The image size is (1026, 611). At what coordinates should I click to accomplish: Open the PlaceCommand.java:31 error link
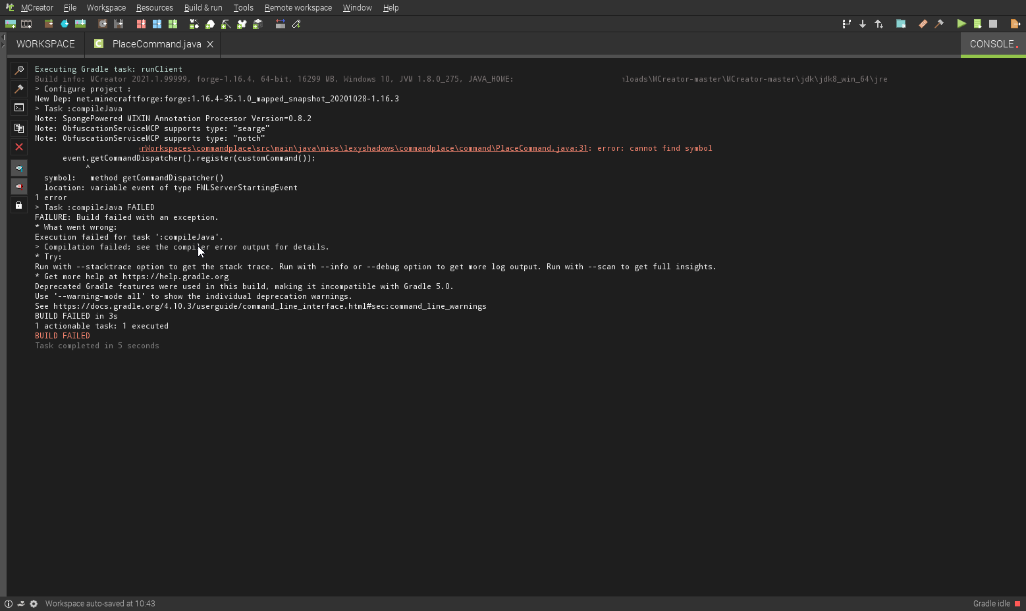363,148
